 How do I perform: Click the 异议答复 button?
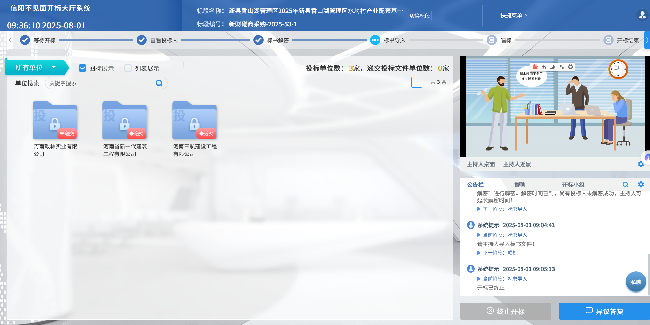604,311
